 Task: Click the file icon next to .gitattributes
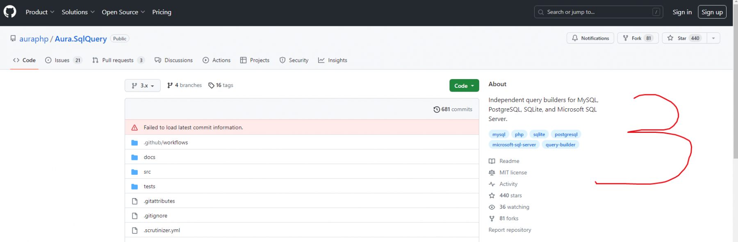(x=134, y=201)
